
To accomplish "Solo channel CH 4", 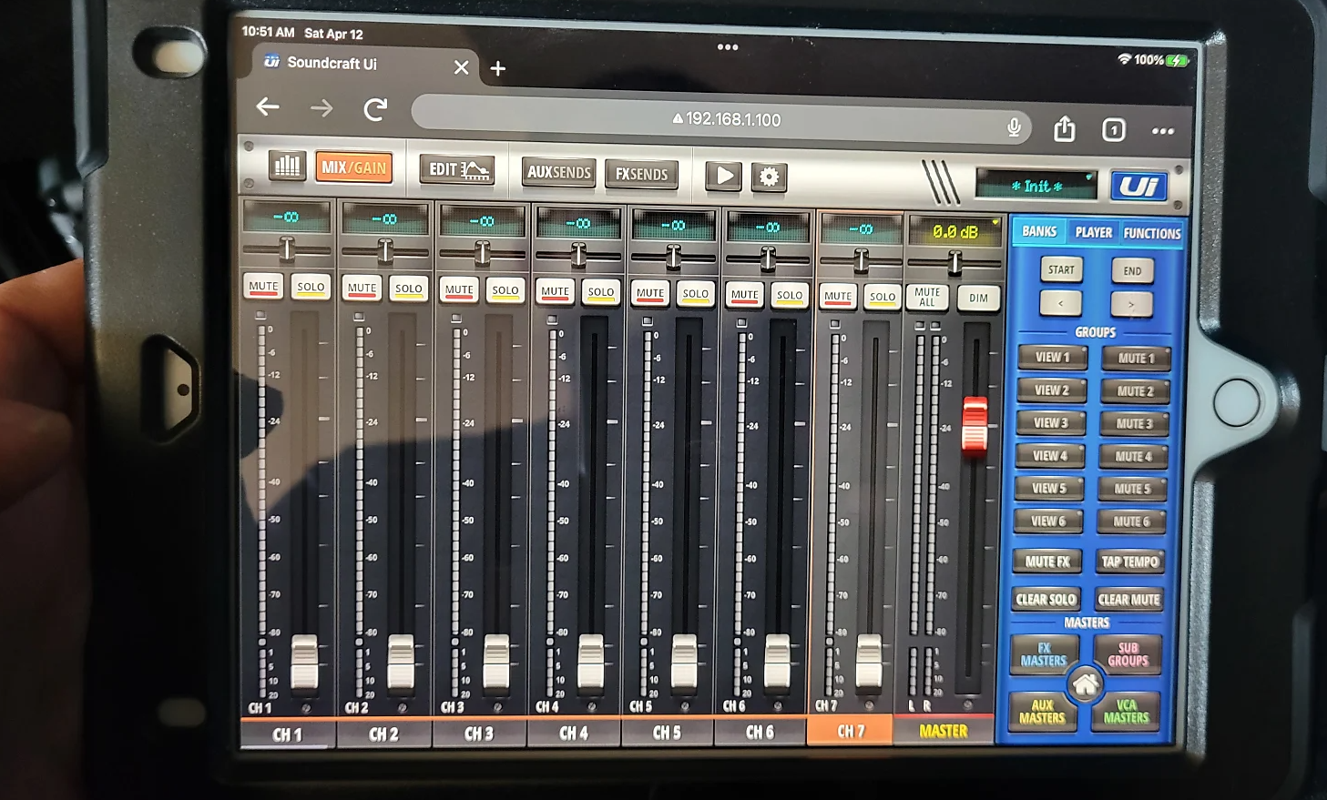I will [x=601, y=292].
